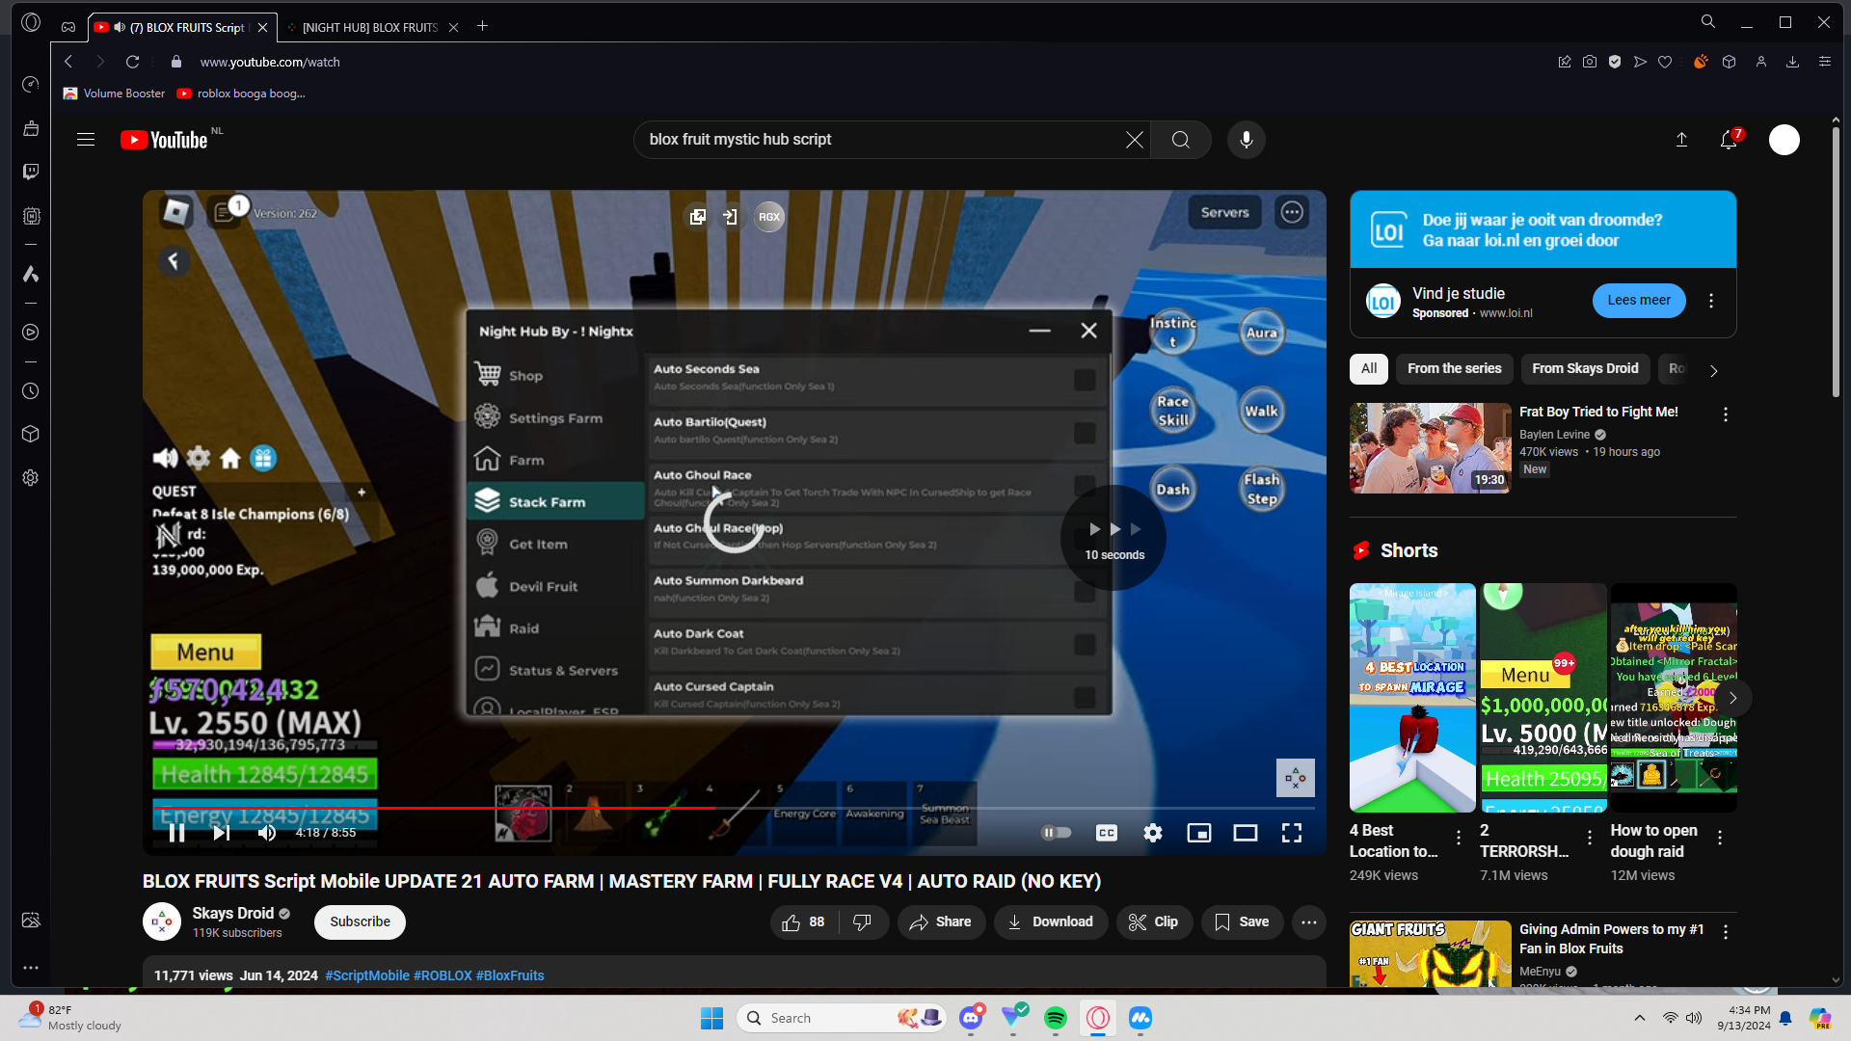The height and width of the screenshot is (1041, 1851).
Task: Show next Shorts with arrow
Action: tap(1733, 698)
